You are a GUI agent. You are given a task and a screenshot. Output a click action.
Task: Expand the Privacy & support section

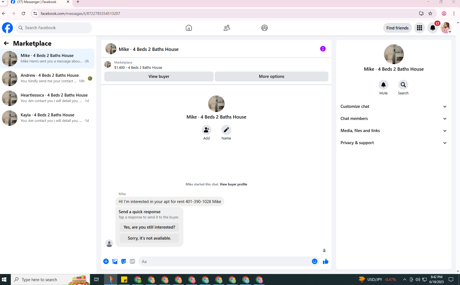394,143
